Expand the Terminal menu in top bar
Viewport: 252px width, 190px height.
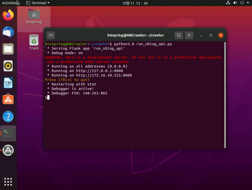[37, 3]
